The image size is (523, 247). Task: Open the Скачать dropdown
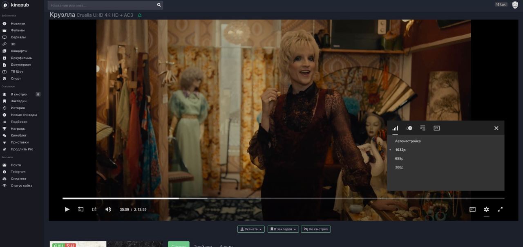coord(251,229)
